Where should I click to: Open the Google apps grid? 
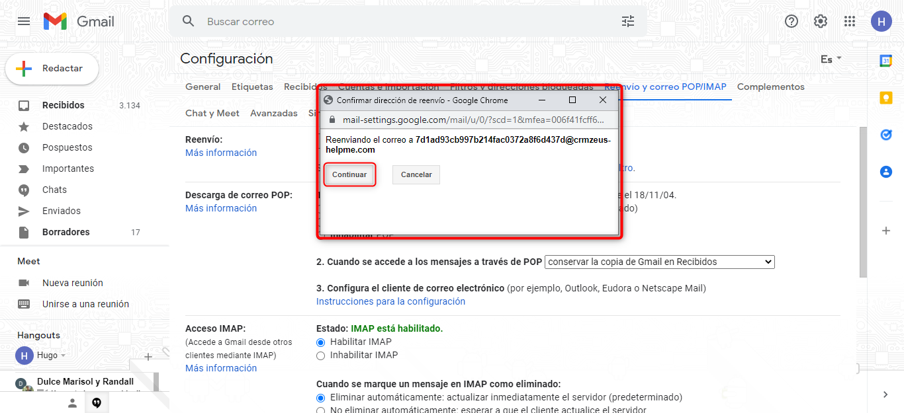coord(850,21)
